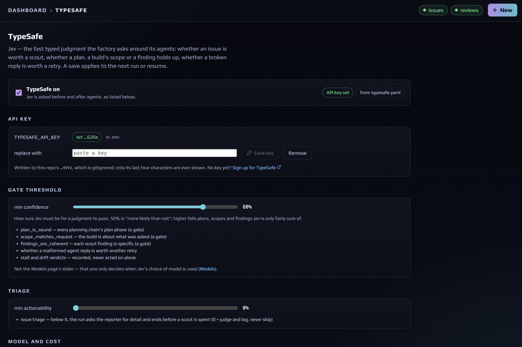This screenshot has width=522, height=347.
Task: Click the key icon in Save key
Action: (249, 153)
